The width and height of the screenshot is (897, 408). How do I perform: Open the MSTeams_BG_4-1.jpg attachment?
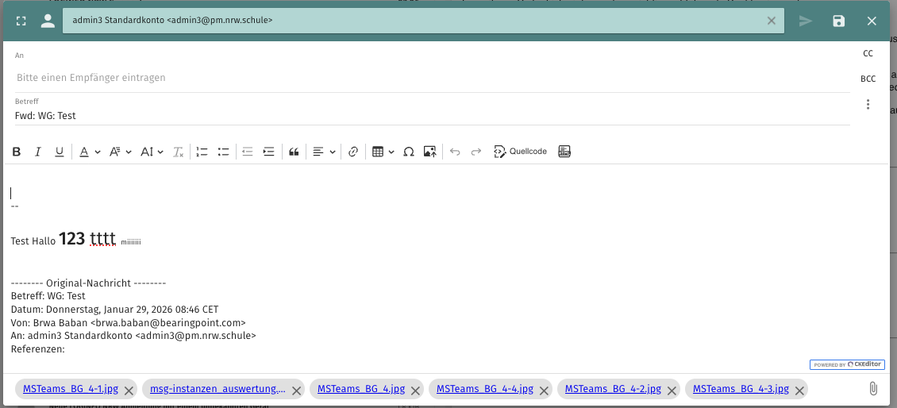(71, 389)
